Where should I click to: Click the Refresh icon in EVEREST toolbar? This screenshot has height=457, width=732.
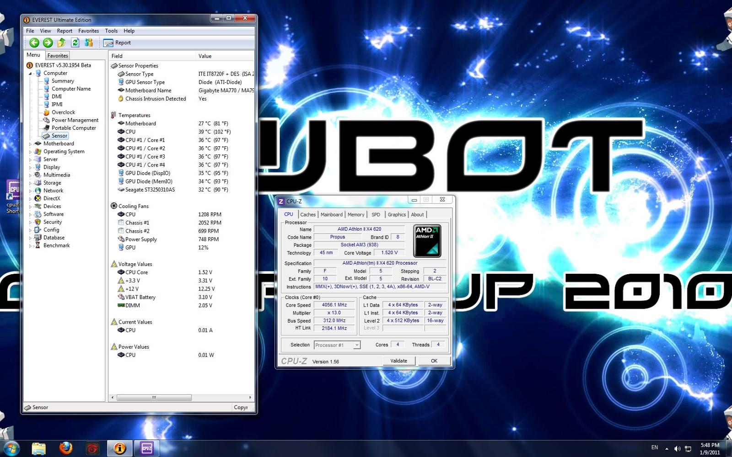click(x=75, y=43)
